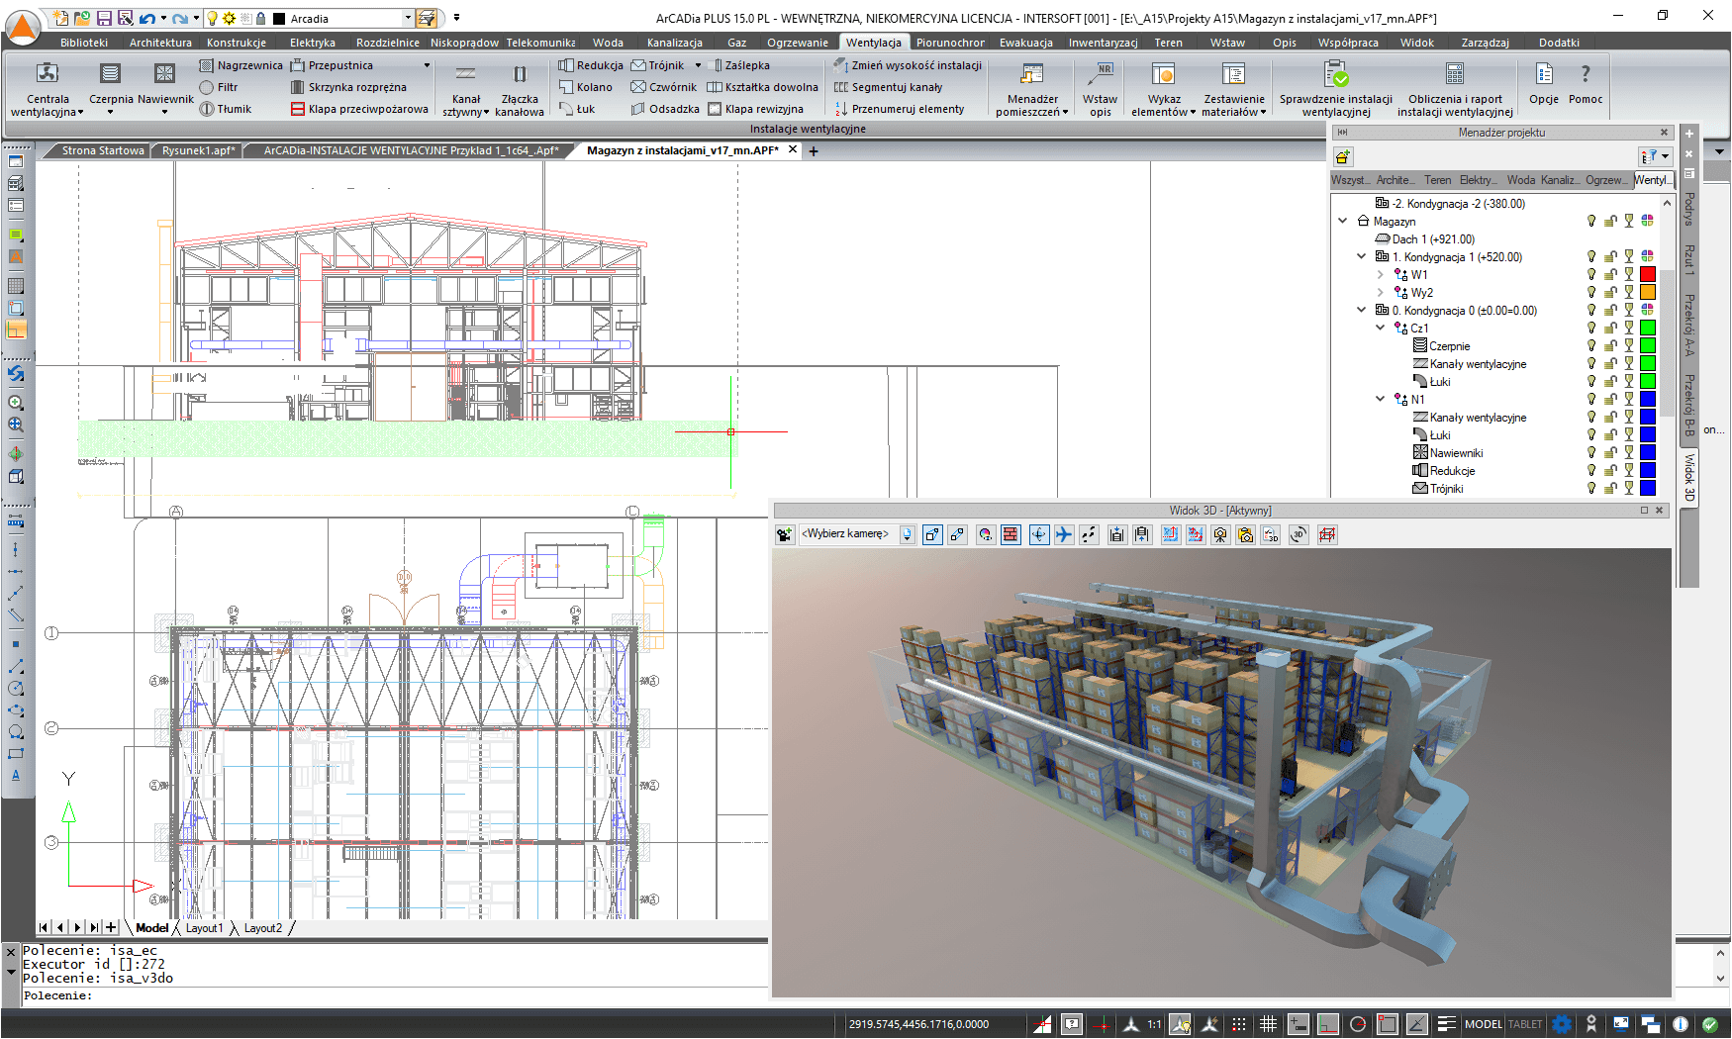Collapse 0. Kondygnacja 0 node
The height and width of the screenshot is (1039, 1732).
click(1362, 311)
